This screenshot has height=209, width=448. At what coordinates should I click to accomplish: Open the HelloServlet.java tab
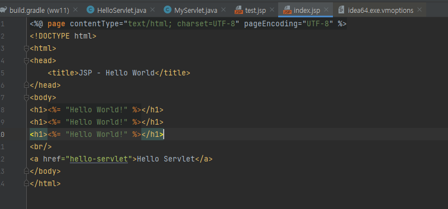122,11
